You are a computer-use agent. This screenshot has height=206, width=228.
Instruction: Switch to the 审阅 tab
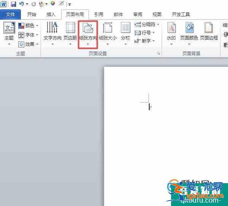(138, 14)
